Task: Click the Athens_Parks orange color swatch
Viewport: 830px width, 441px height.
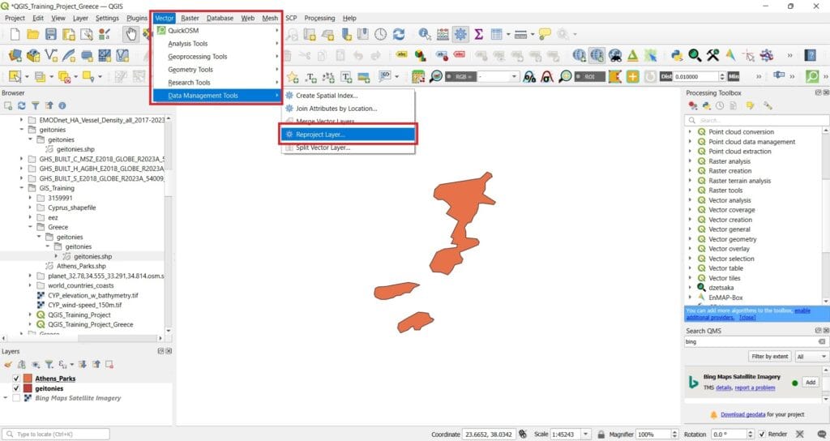Action: [28, 379]
